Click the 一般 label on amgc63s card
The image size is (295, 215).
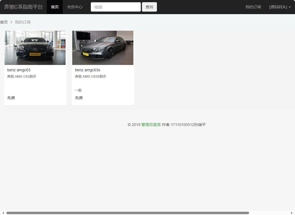[x=78, y=90]
